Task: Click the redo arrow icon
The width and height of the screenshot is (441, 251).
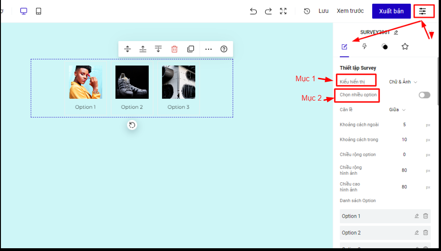Action: point(268,11)
